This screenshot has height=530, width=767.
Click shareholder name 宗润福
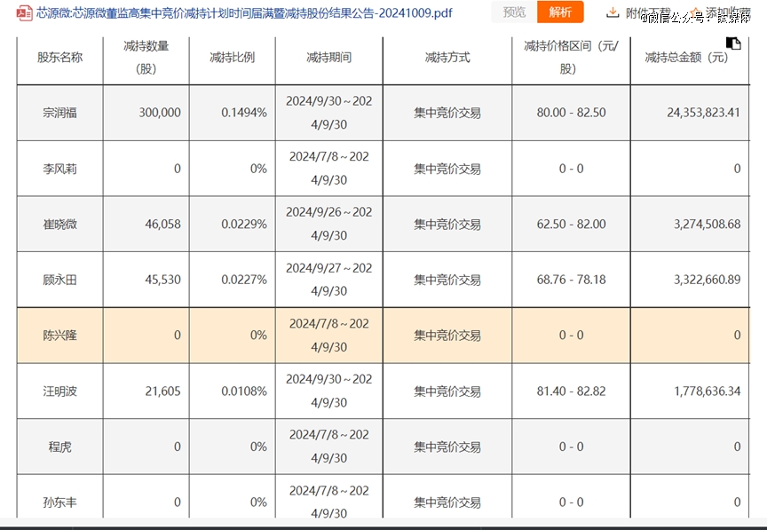click(x=59, y=113)
